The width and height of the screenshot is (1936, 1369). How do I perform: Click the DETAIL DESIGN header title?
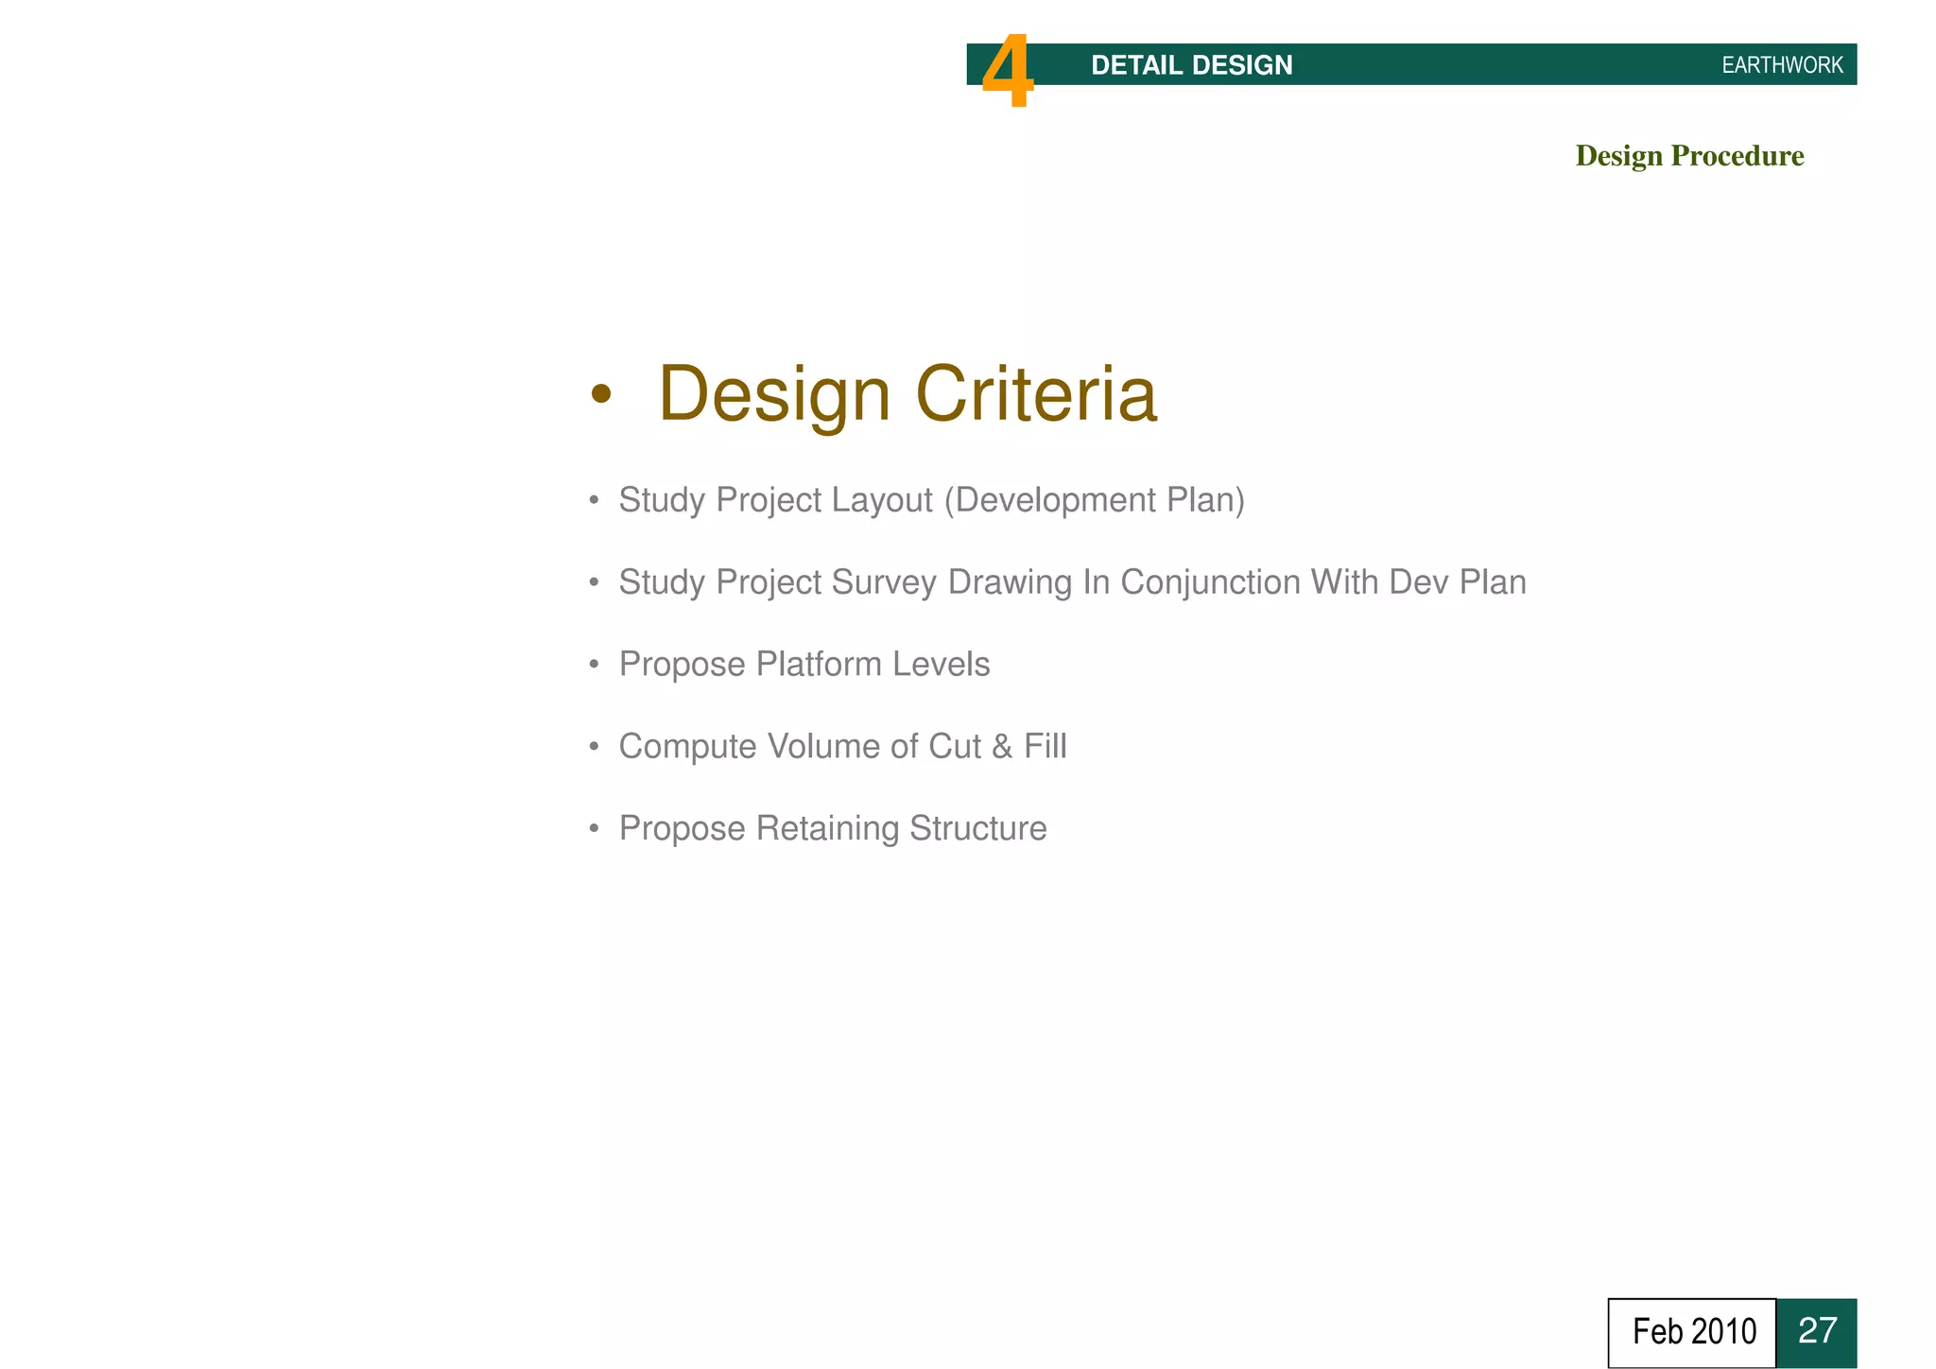(1191, 65)
